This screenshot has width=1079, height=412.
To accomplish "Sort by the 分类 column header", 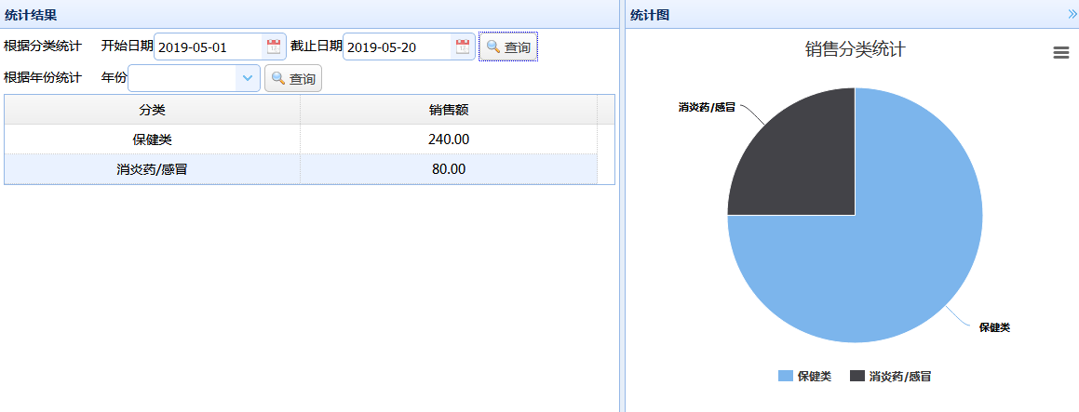I will (152, 110).
